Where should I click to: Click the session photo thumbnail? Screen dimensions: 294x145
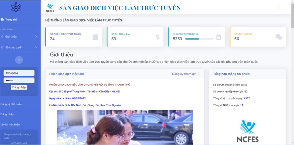tap(125, 127)
